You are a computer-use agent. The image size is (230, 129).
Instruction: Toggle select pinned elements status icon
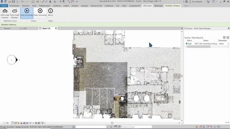click(204, 127)
